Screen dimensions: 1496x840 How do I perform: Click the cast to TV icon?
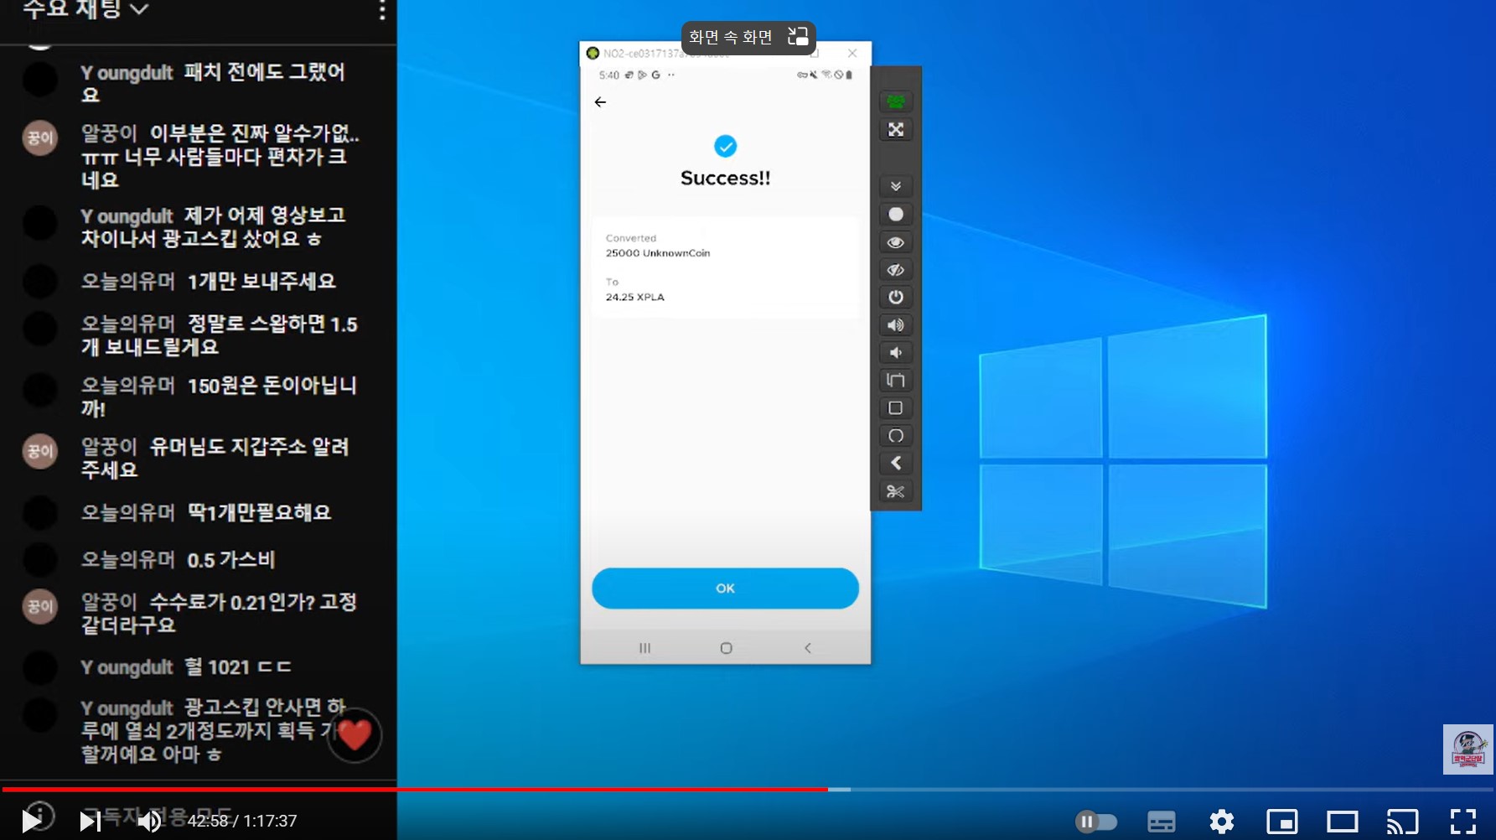[x=1401, y=822]
